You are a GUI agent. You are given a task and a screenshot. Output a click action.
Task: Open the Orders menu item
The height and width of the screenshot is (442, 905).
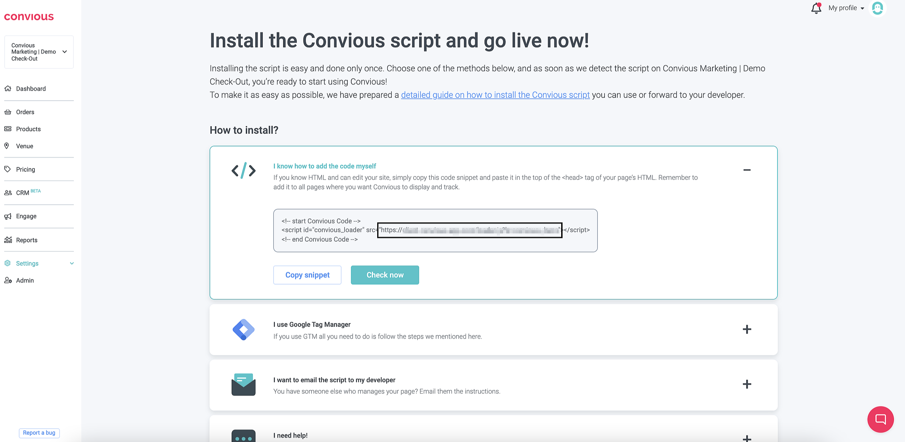point(25,112)
